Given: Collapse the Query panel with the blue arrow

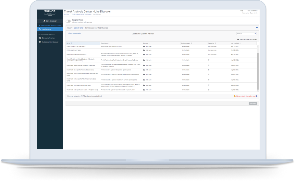Looking at the screenshot, I should coord(257,28).
